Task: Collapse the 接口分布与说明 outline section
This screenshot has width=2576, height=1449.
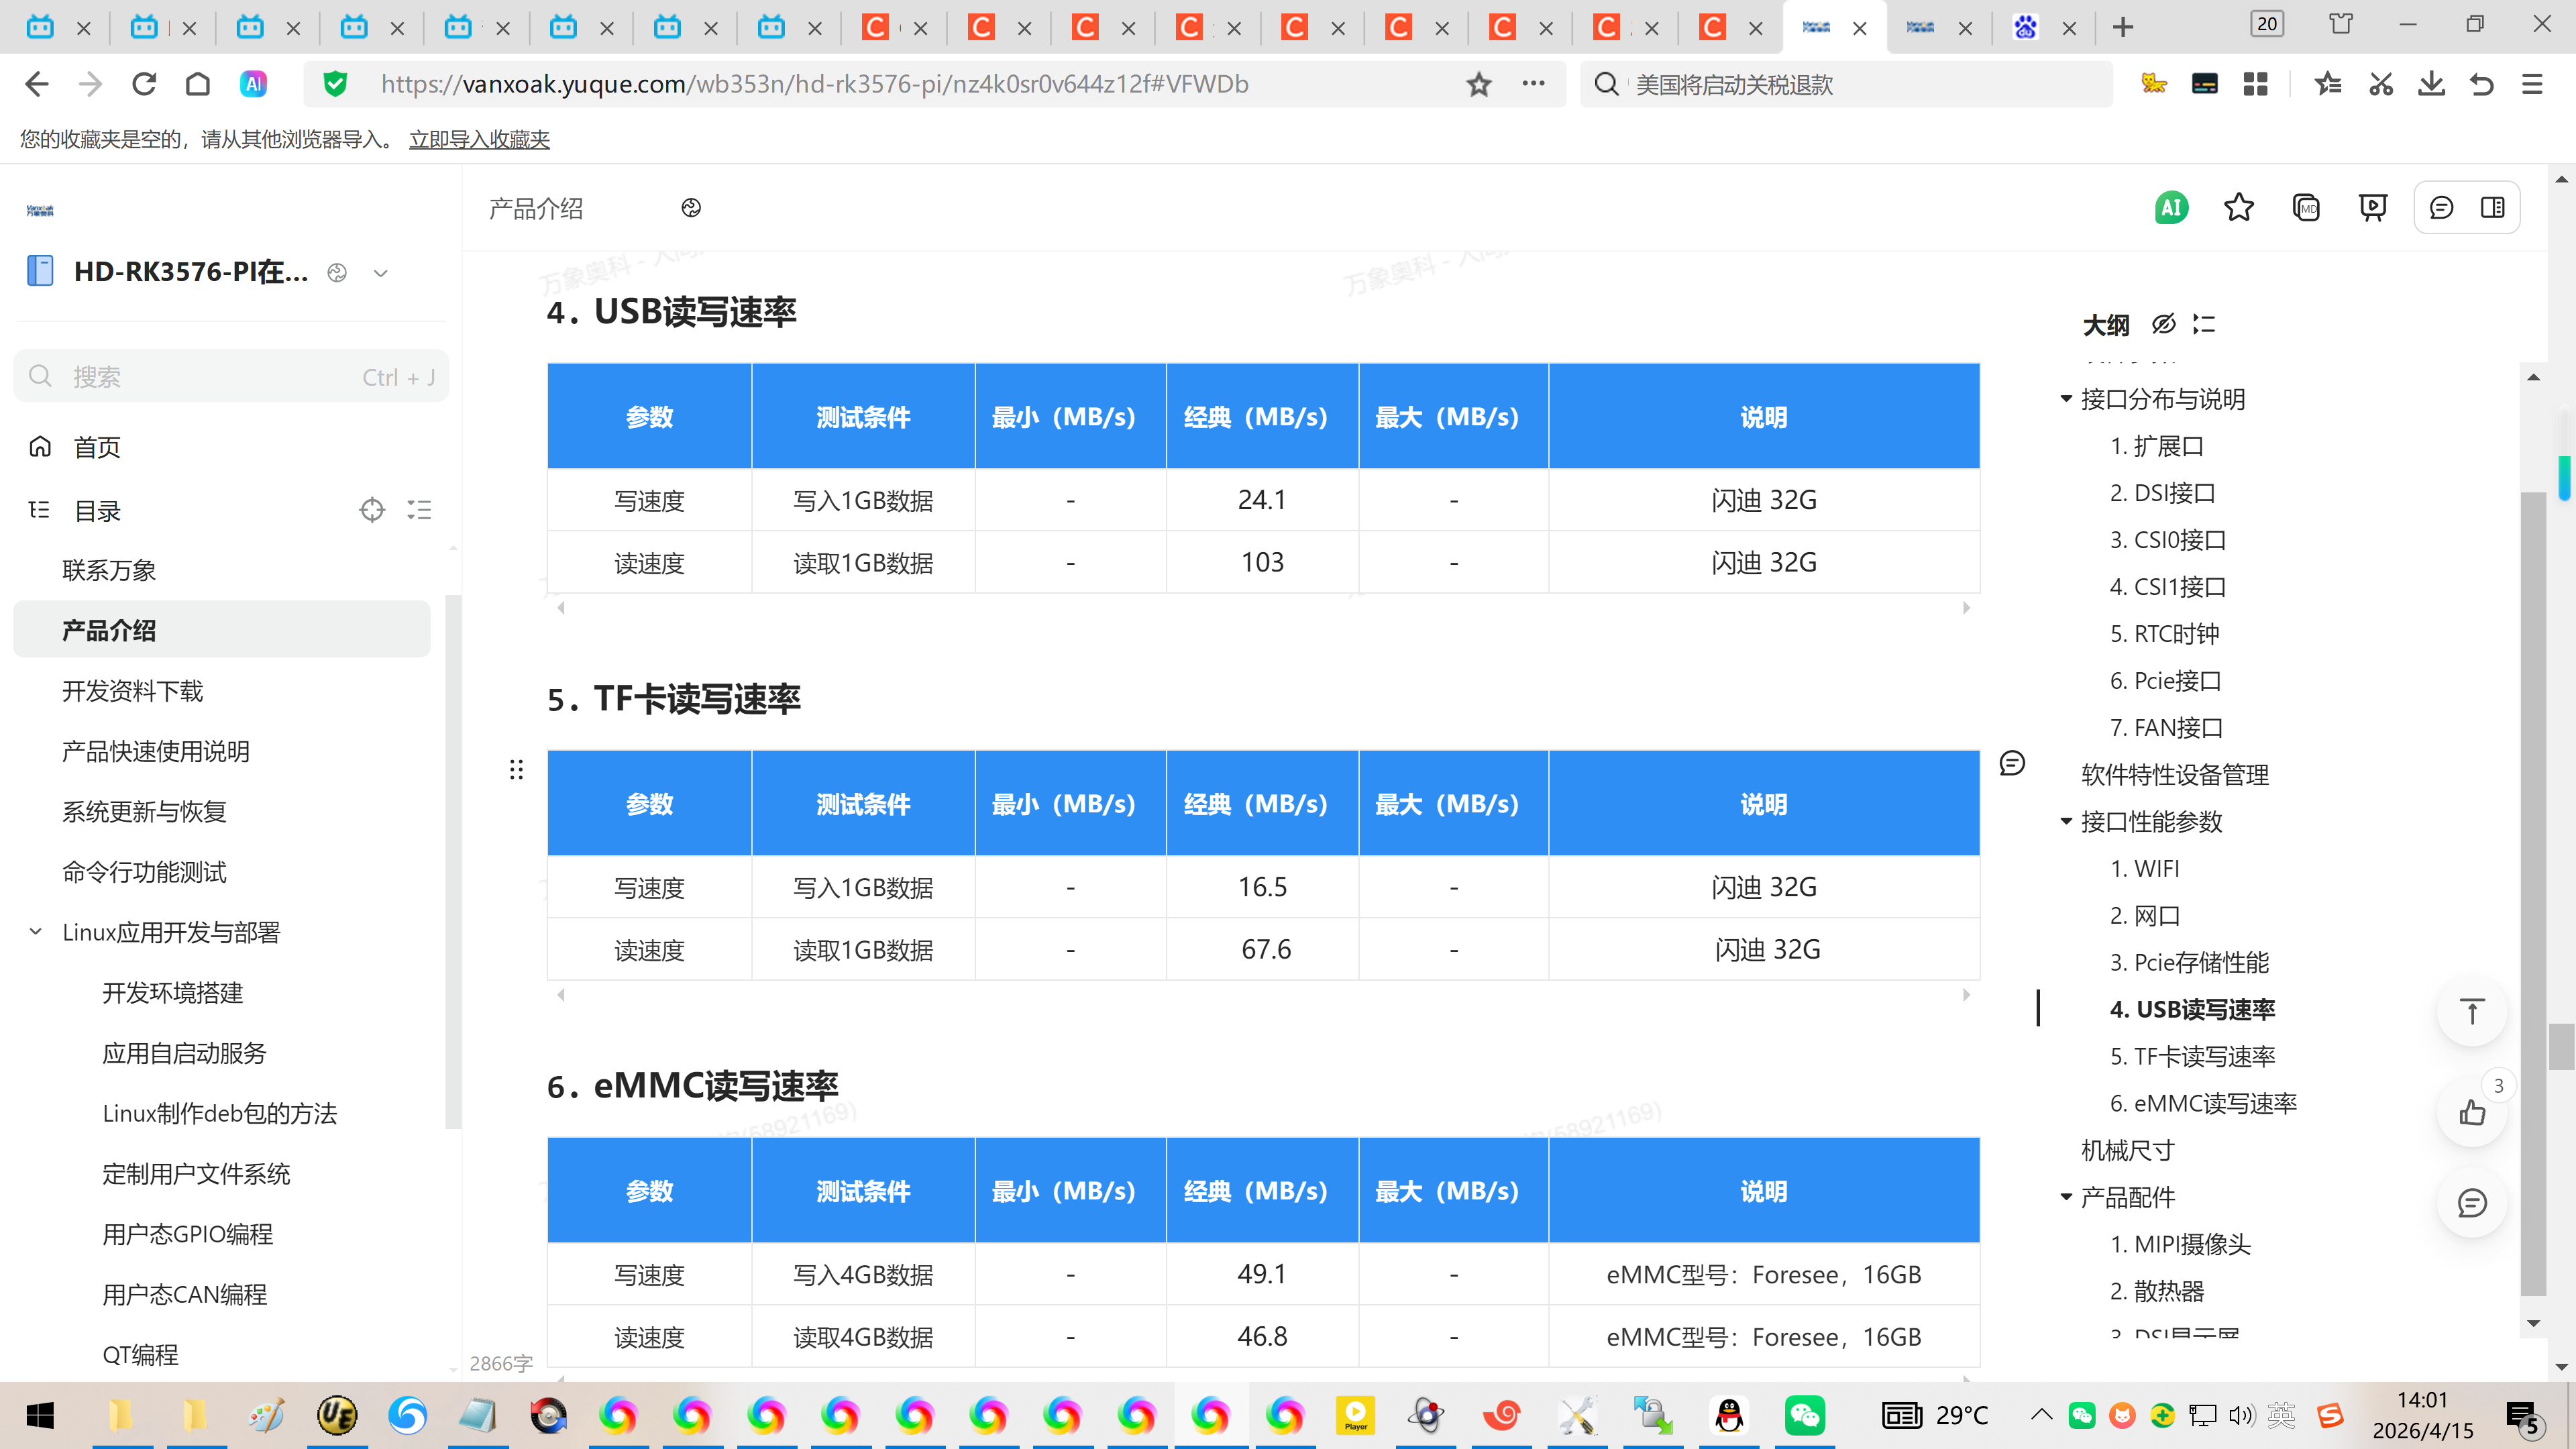Action: 2066,399
